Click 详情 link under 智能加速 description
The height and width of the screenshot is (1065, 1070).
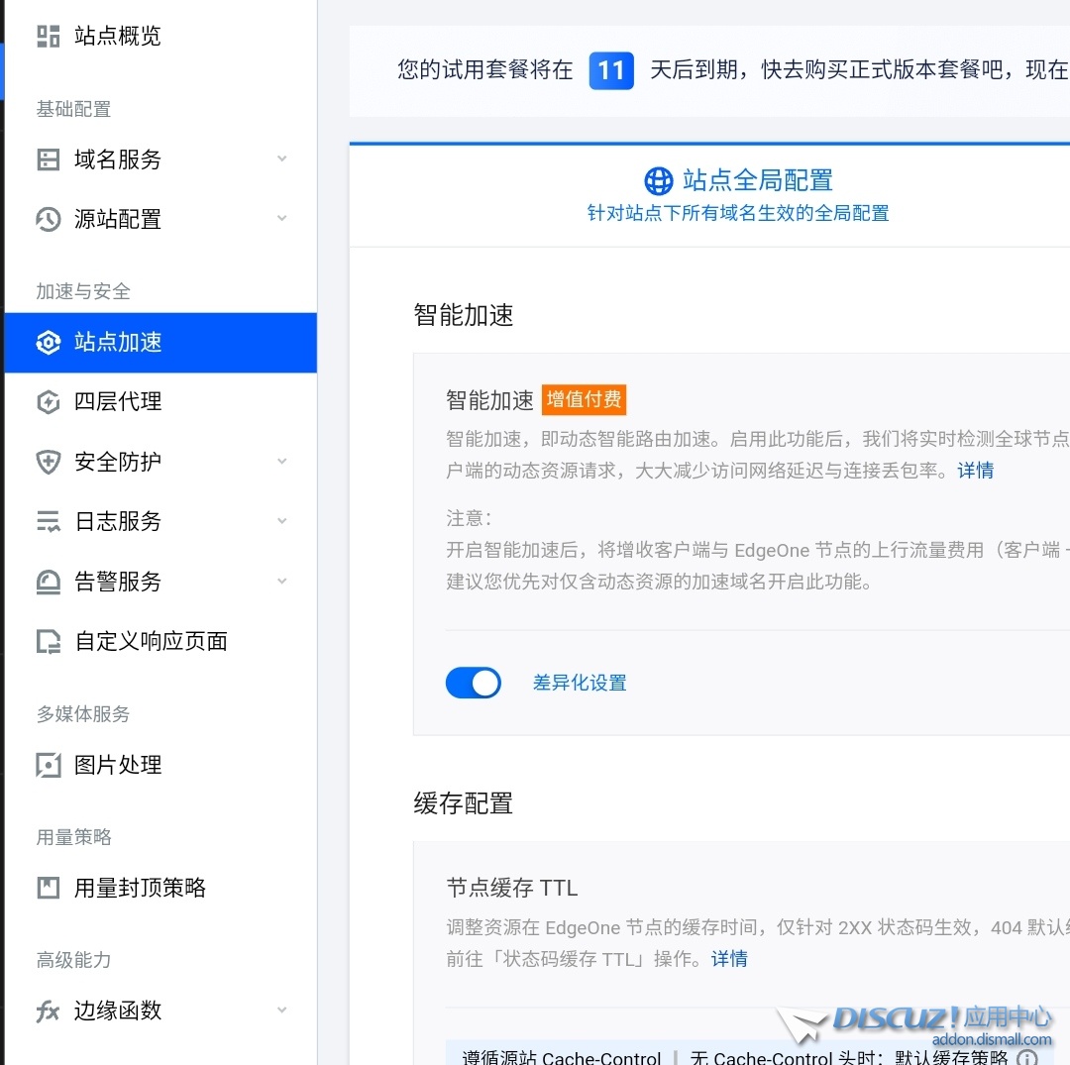point(975,471)
